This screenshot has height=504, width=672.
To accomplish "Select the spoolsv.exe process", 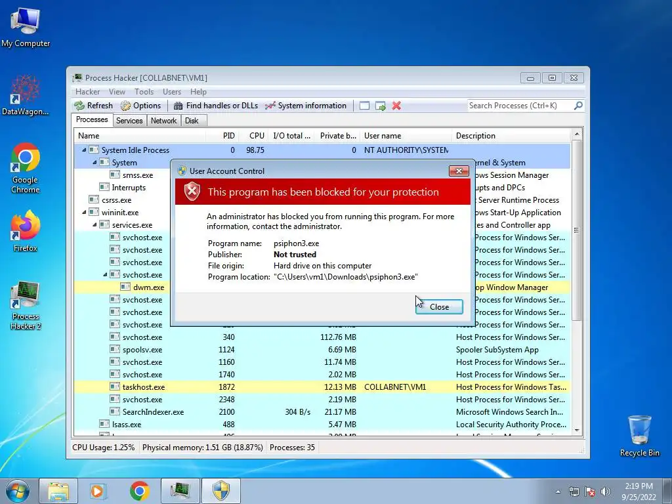I will [322, 350].
